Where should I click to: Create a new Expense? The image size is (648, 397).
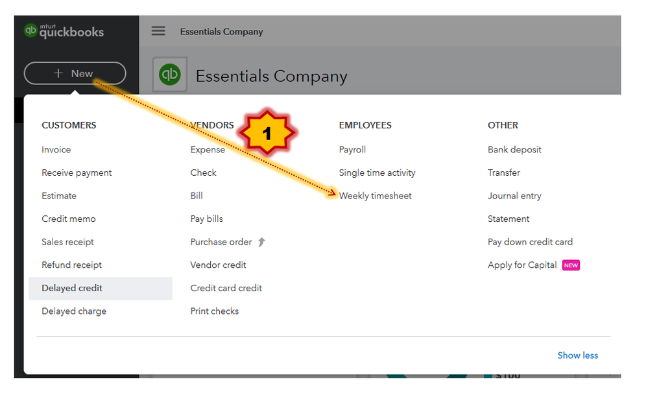[x=208, y=150]
